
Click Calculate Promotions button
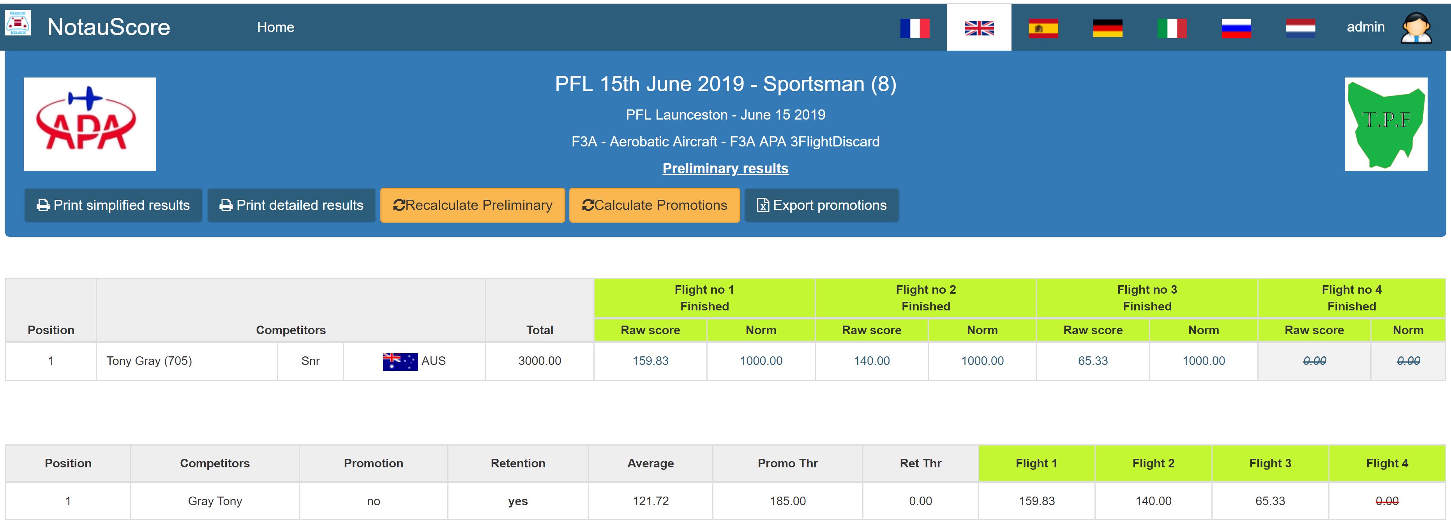pyautogui.click(x=655, y=205)
